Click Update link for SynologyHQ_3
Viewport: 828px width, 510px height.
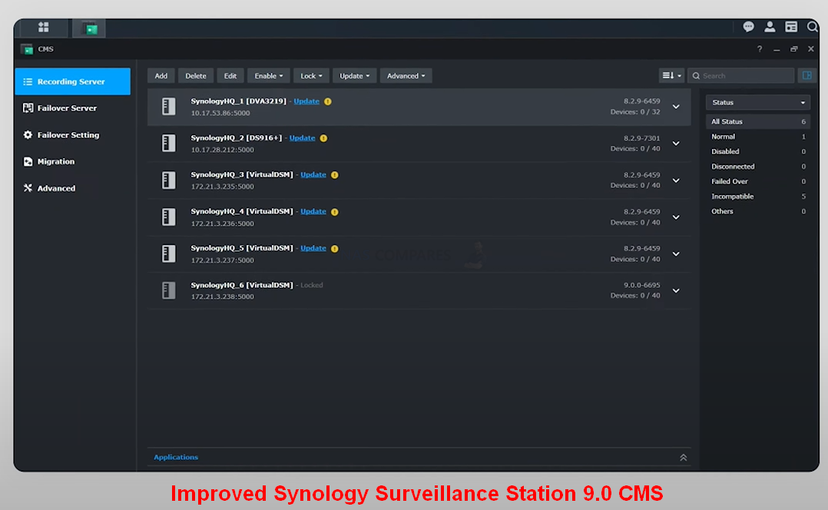[313, 174]
